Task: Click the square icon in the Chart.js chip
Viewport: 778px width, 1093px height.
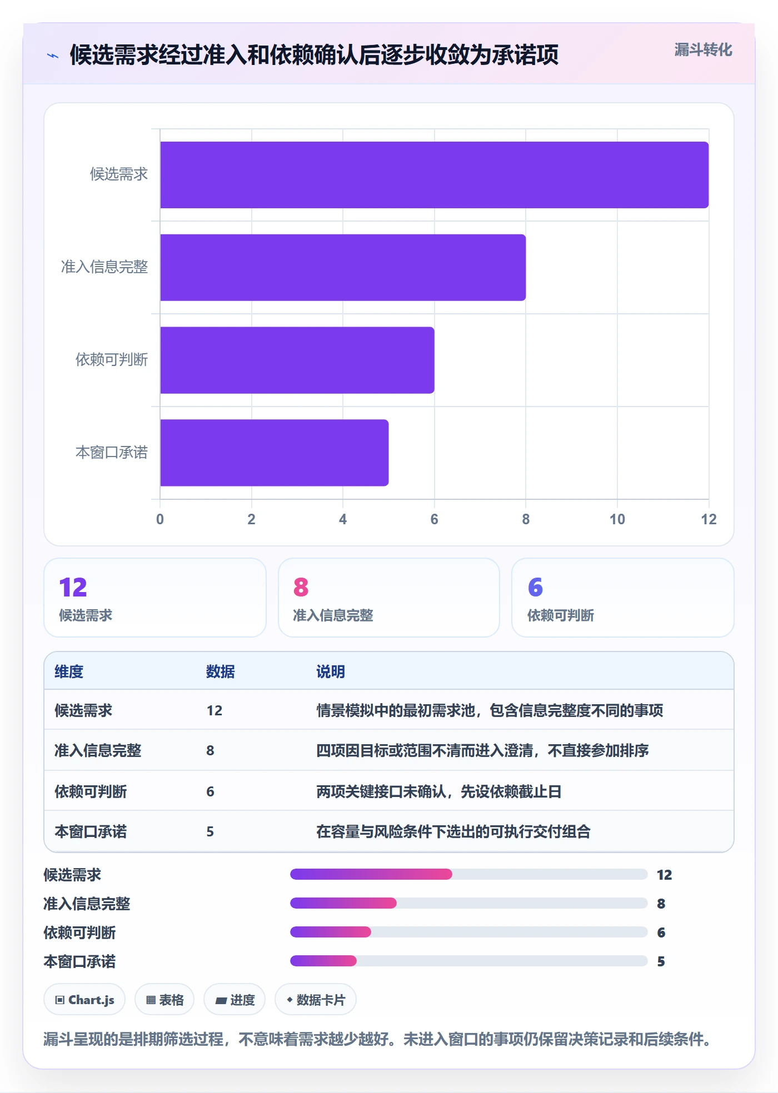Action: 60,1000
